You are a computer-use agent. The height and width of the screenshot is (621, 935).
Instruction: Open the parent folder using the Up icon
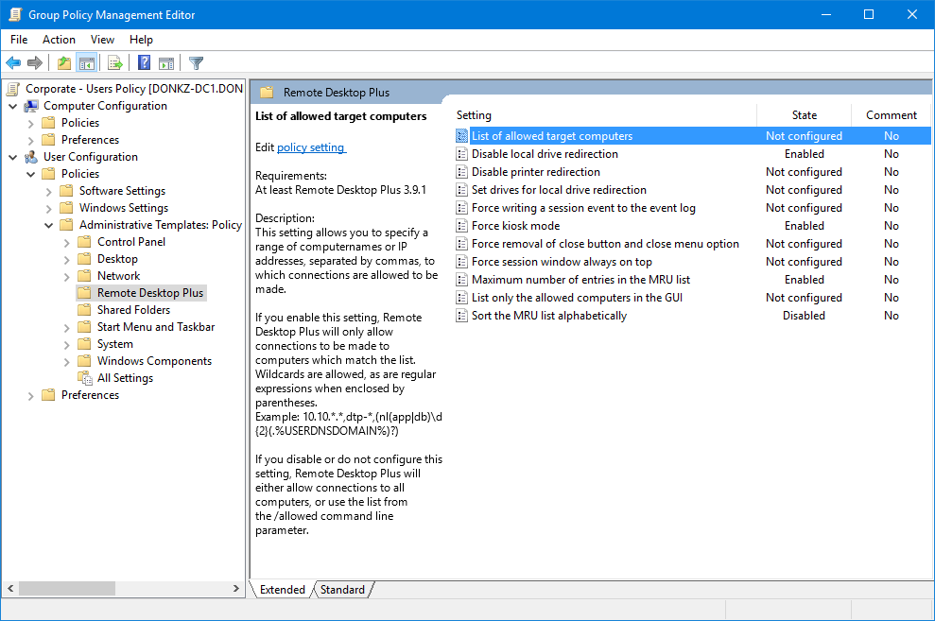pos(62,62)
